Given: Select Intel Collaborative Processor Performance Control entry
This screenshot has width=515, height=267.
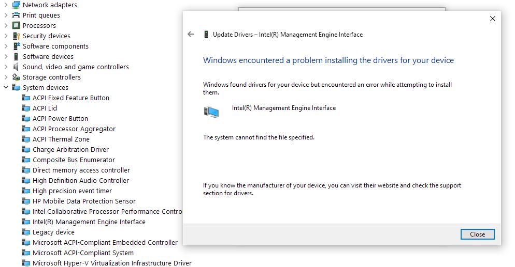Looking at the screenshot, I should 107,211.
